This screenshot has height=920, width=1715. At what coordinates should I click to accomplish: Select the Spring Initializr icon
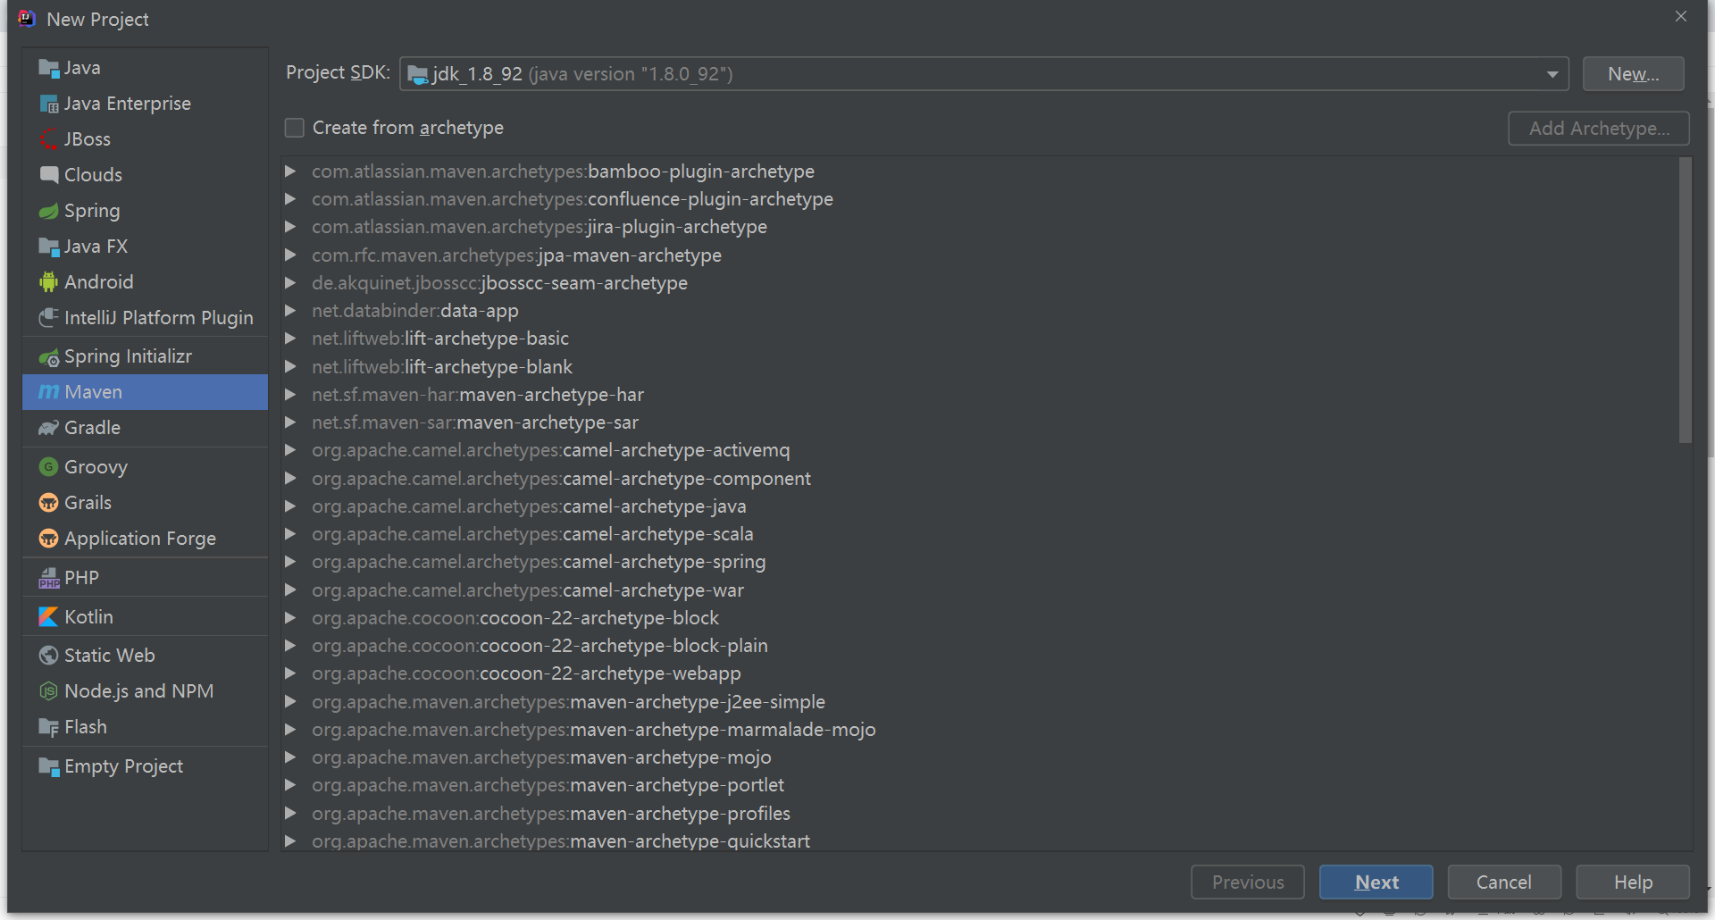(49, 356)
